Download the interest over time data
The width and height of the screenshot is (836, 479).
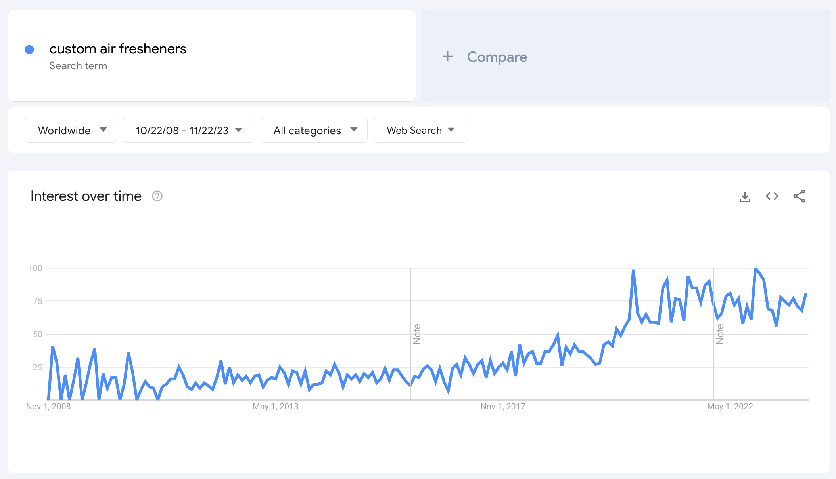[x=745, y=196]
